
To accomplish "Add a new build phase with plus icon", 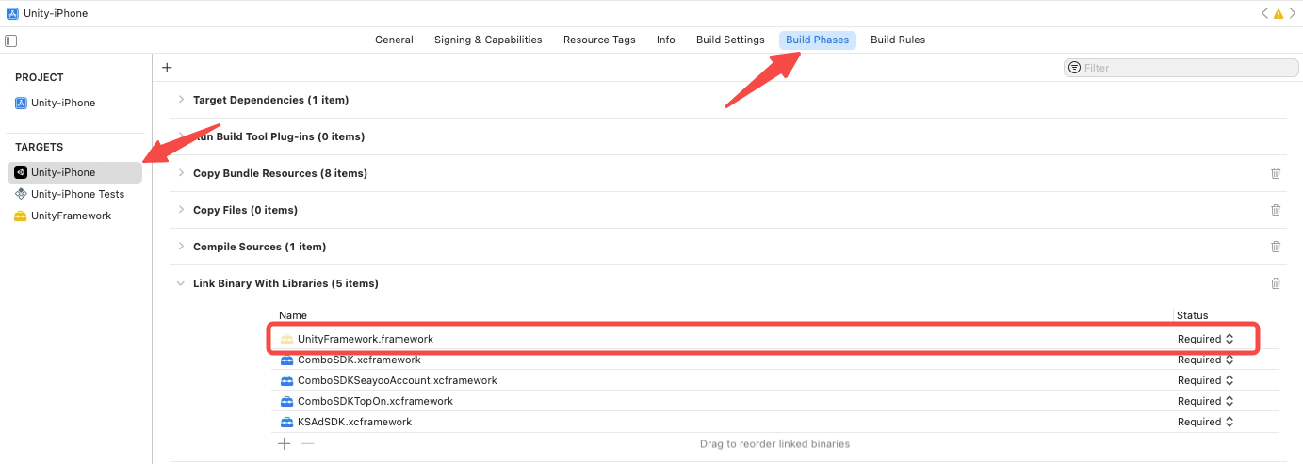I will click(167, 68).
